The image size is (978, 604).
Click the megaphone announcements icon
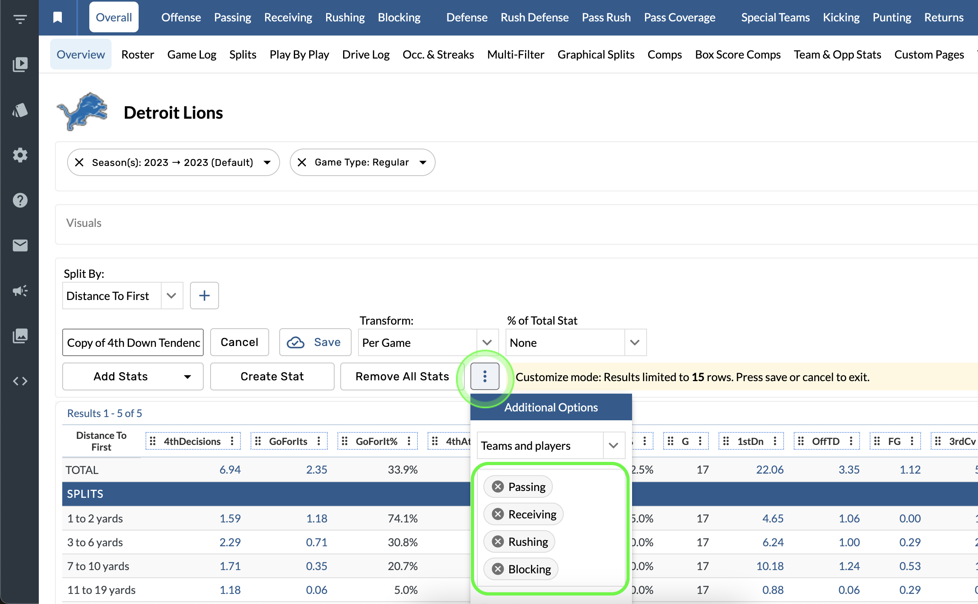pyautogui.click(x=20, y=291)
